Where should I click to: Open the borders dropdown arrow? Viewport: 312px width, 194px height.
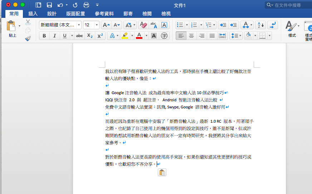click(270, 36)
